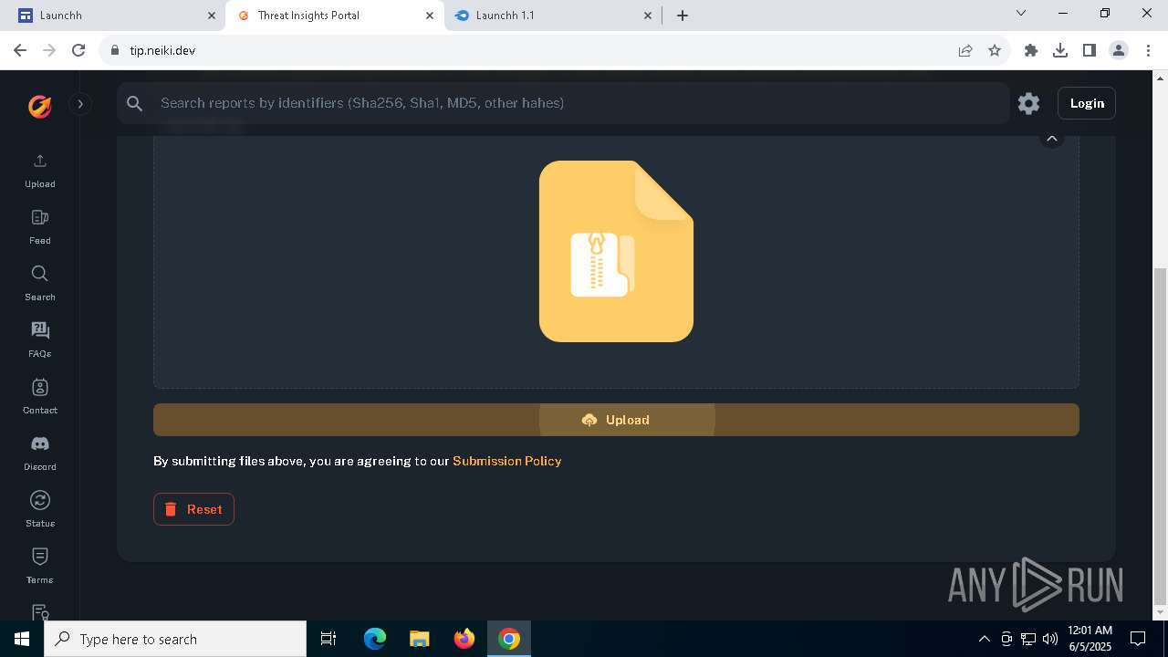Bookmark this page with star icon
The image size is (1168, 657).
tap(995, 50)
